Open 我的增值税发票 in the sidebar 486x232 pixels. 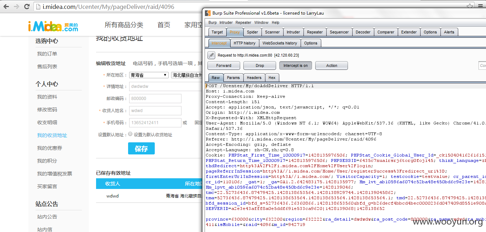[54, 174]
